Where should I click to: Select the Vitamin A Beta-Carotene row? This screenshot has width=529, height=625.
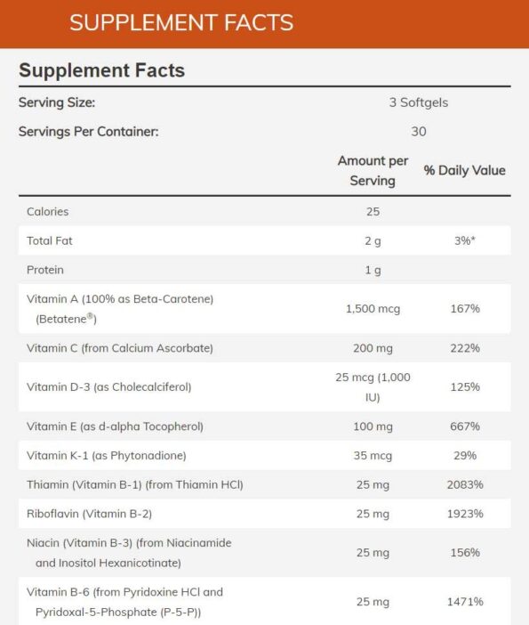pyautogui.click(x=264, y=309)
